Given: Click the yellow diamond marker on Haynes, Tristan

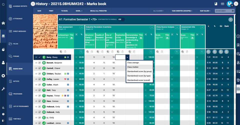Looking at the screenshot, I should click(62, 96).
